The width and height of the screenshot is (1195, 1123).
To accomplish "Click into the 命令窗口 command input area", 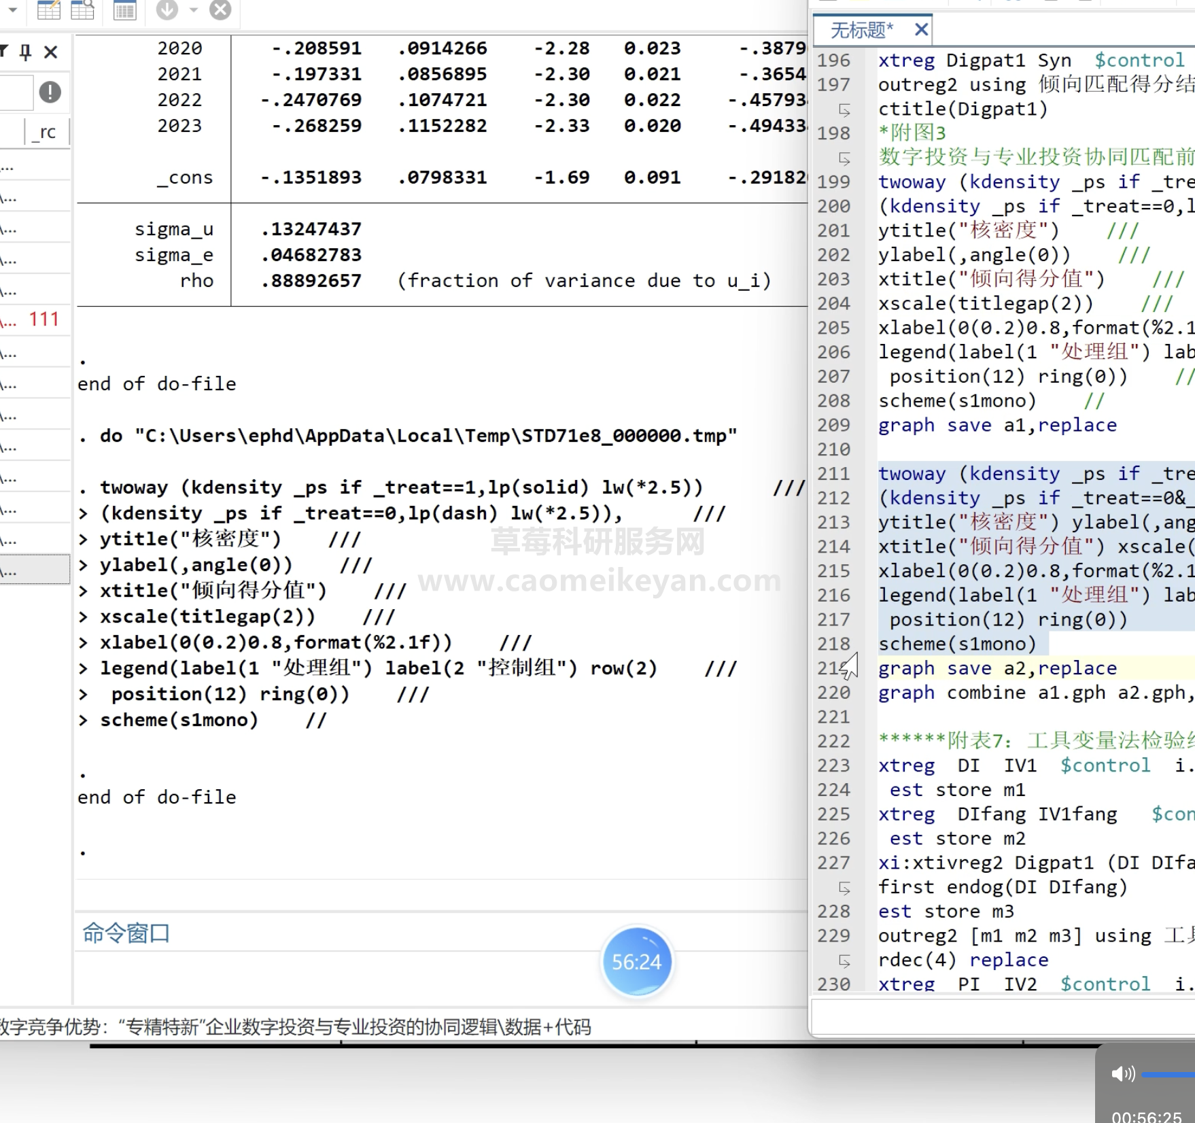I will point(340,978).
